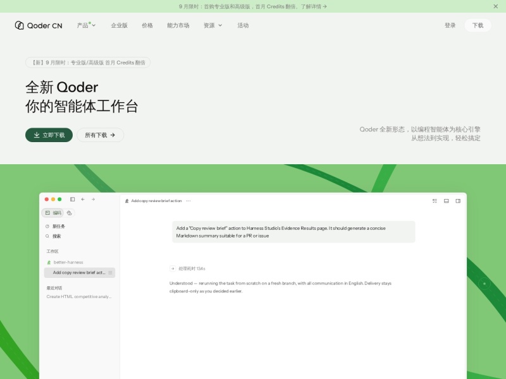This screenshot has width=506, height=379.
Task: Click the 立即下载 button
Action: click(x=49, y=135)
